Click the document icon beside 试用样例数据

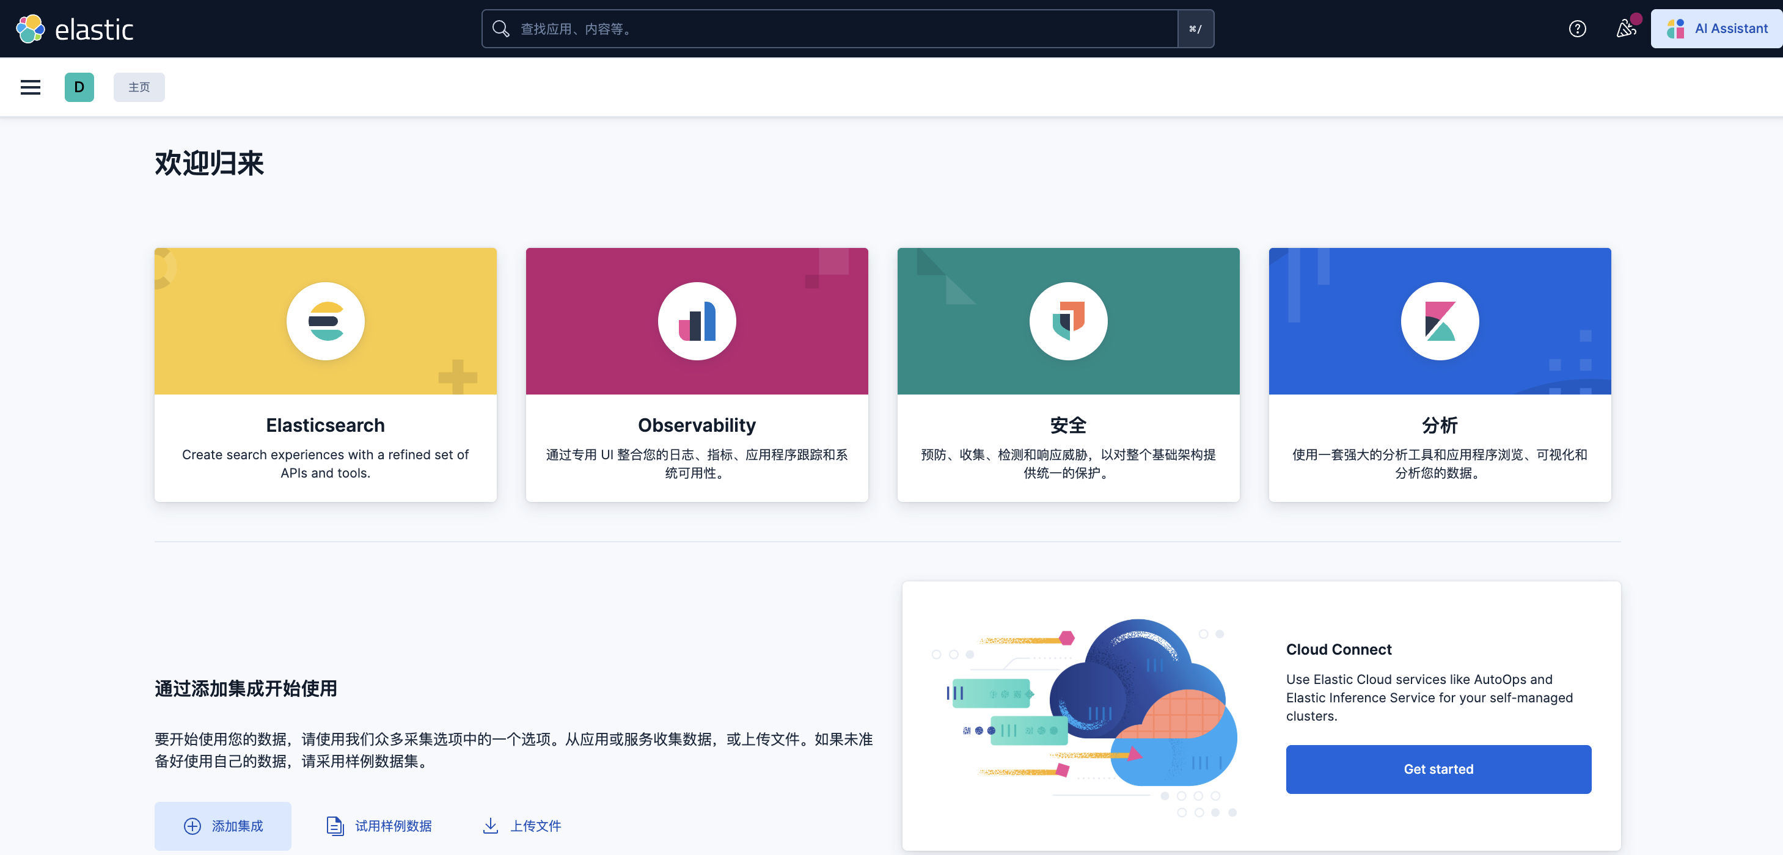point(335,826)
